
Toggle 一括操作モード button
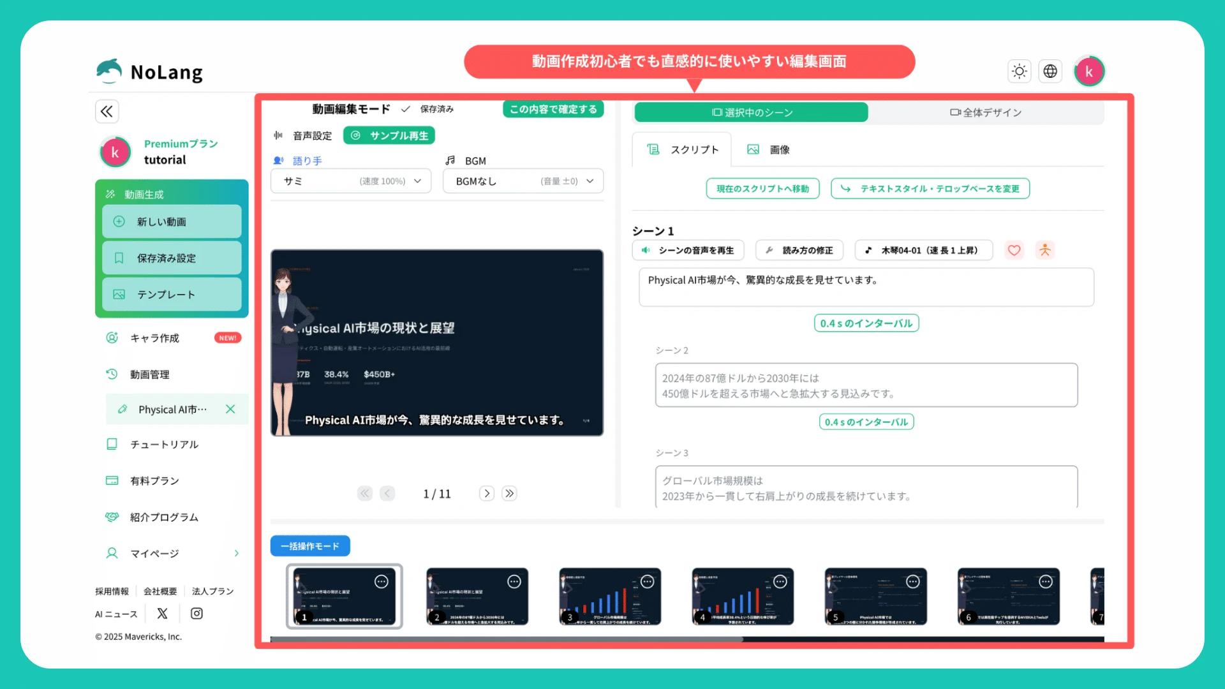coord(310,546)
